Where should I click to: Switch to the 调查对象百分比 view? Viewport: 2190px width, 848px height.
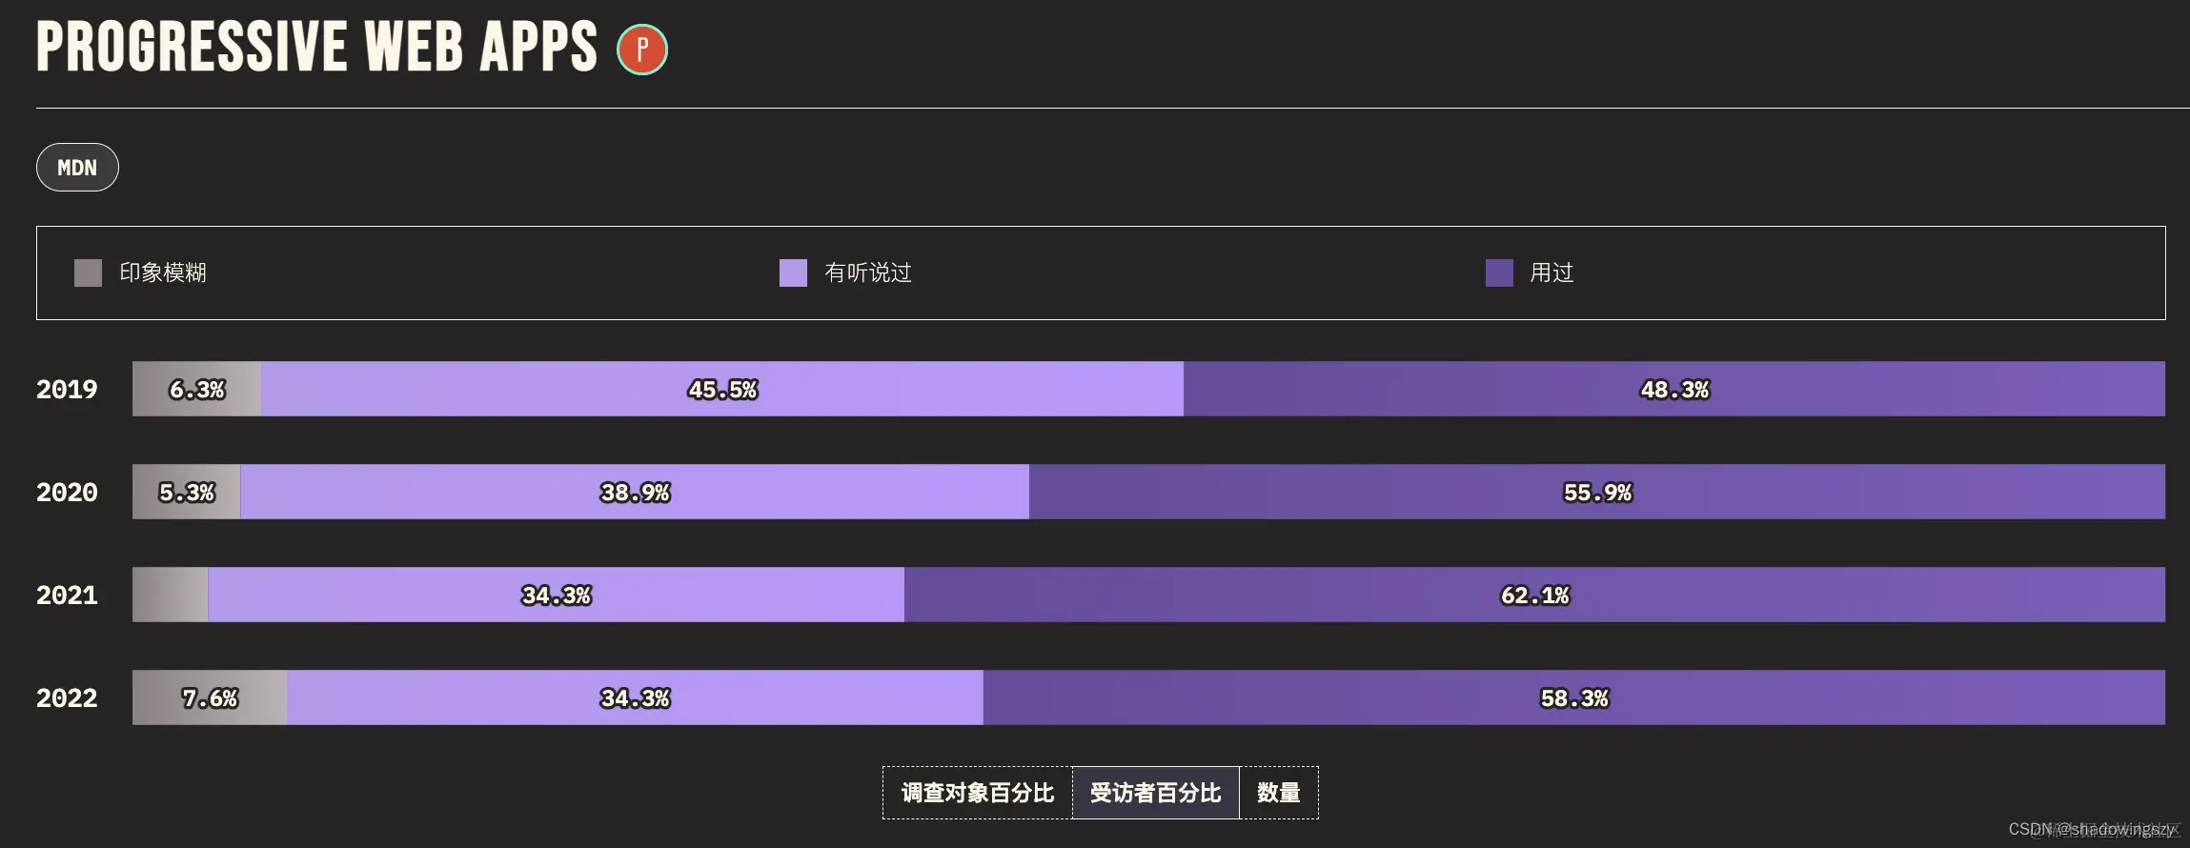pyautogui.click(x=978, y=792)
